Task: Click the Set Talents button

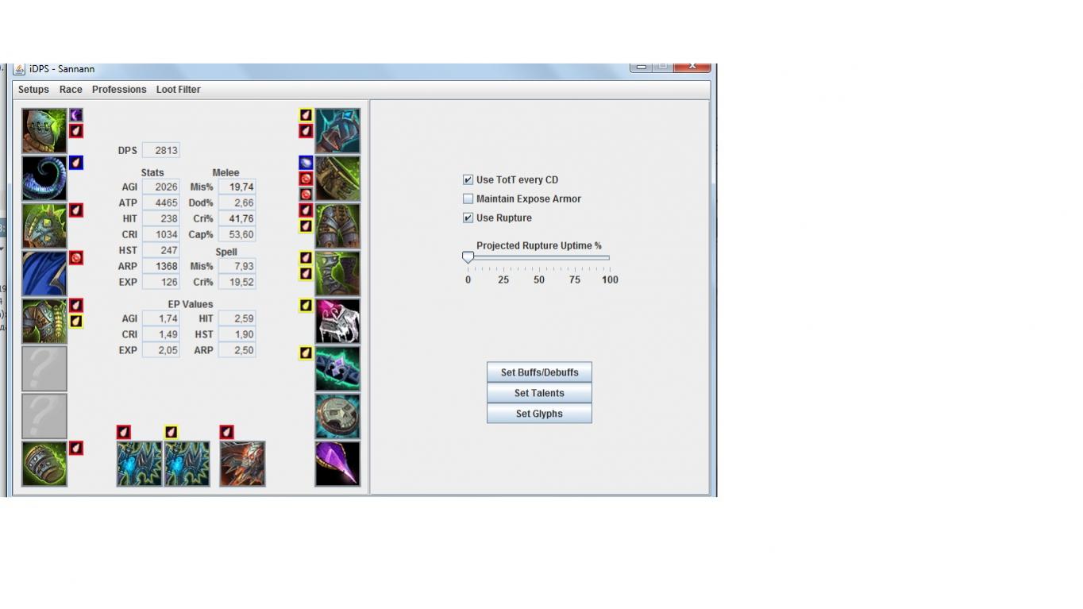Action: (539, 393)
